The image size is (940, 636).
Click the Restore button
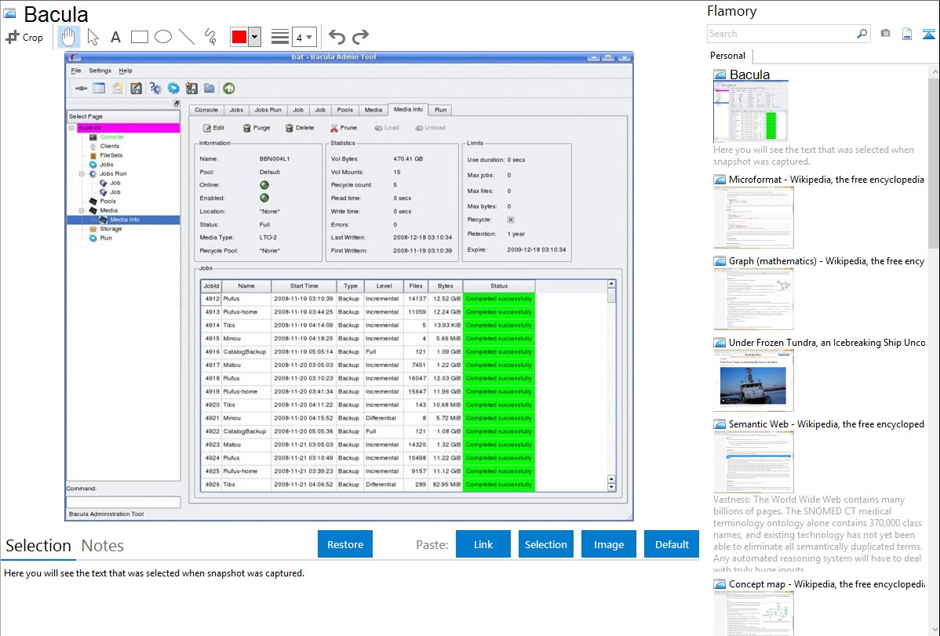pos(345,544)
